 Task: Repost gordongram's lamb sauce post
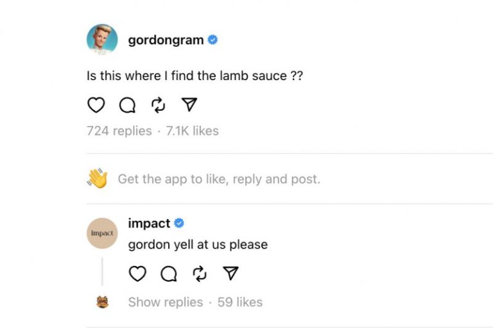coord(158,105)
